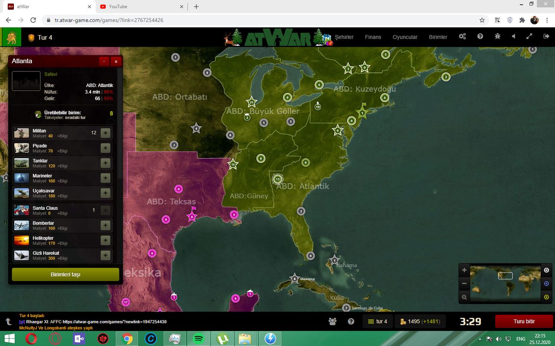Open uTorrent from the taskbar
This screenshot has width=555, height=346.
click(222, 339)
